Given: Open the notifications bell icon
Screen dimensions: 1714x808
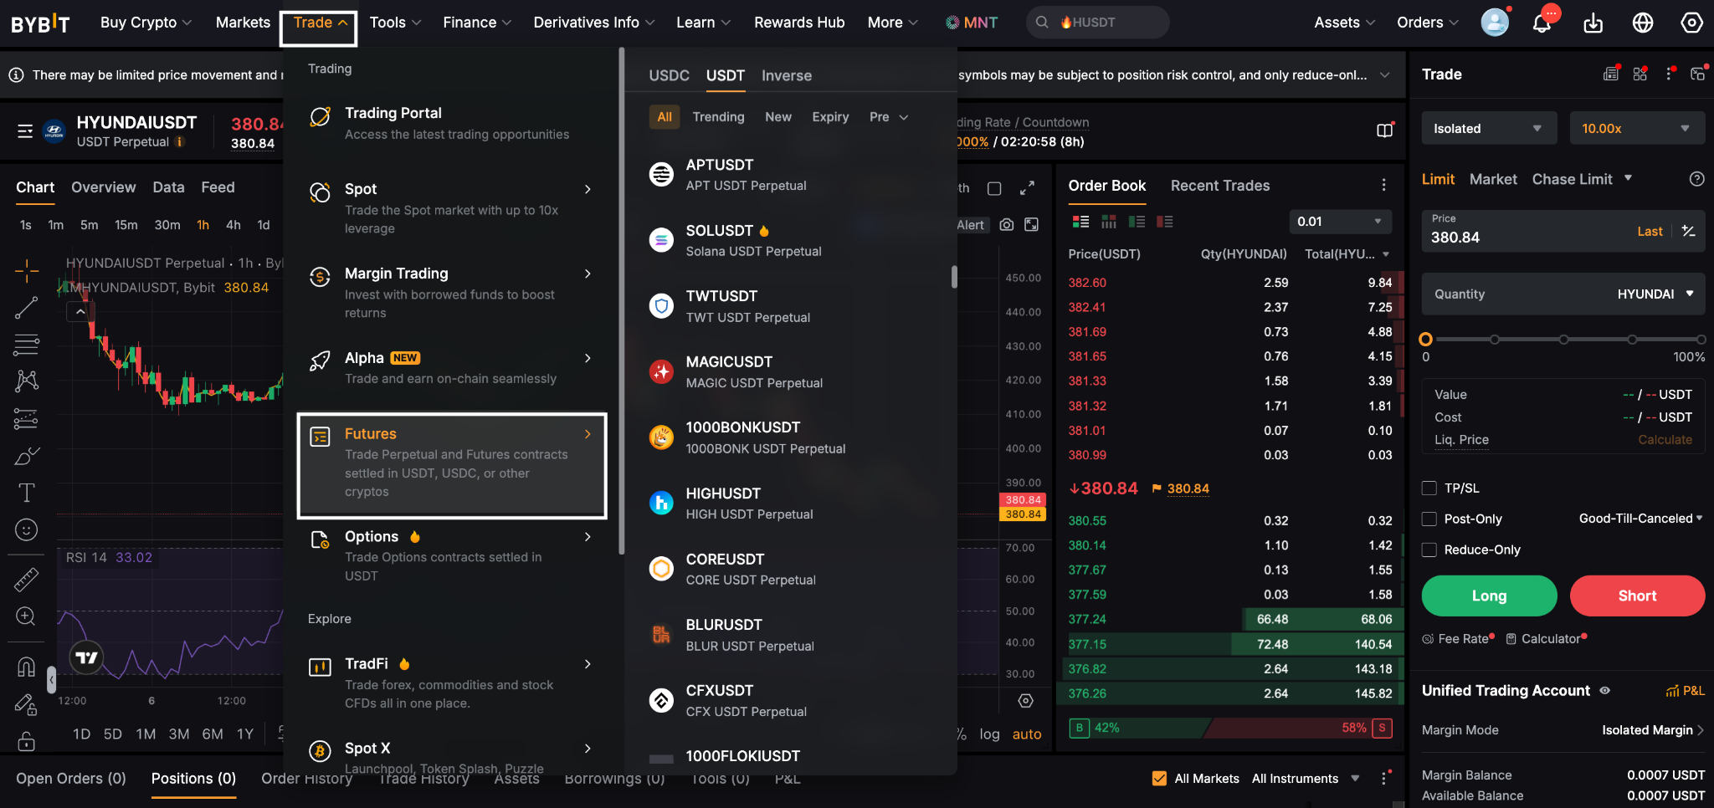Looking at the screenshot, I should [x=1542, y=23].
